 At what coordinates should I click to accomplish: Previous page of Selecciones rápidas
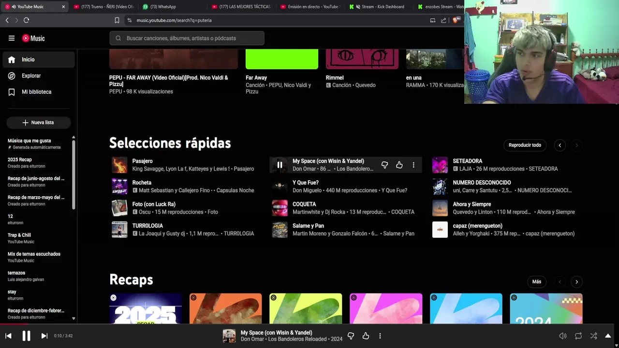560,145
